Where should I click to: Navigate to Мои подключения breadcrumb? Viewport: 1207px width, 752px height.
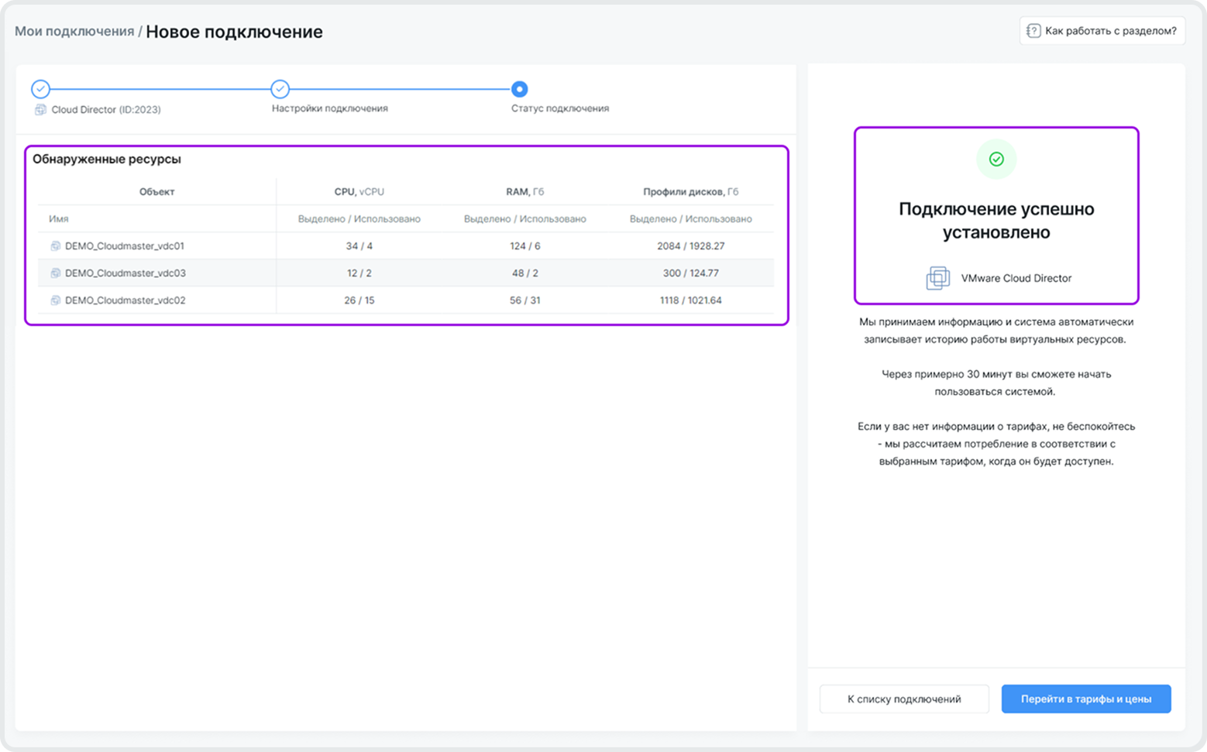click(74, 32)
